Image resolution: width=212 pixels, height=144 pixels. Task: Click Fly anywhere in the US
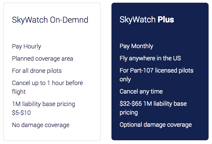tap(150, 58)
